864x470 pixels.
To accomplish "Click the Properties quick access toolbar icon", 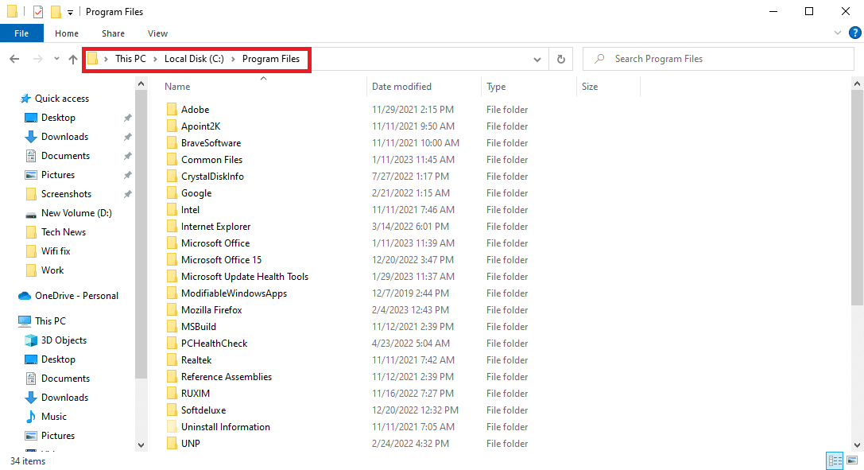I will pyautogui.click(x=38, y=12).
